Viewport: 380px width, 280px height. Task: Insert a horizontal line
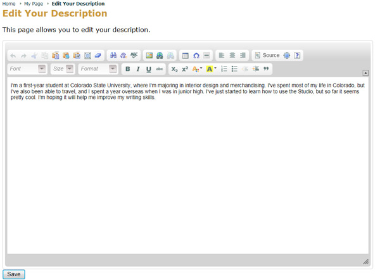[206, 56]
